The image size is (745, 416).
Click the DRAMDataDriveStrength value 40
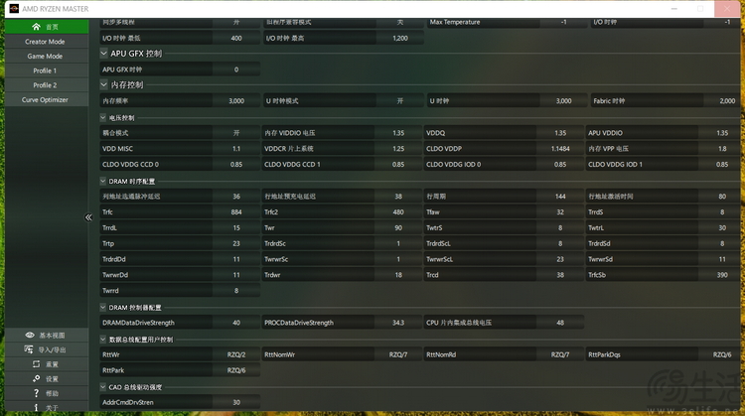click(236, 323)
